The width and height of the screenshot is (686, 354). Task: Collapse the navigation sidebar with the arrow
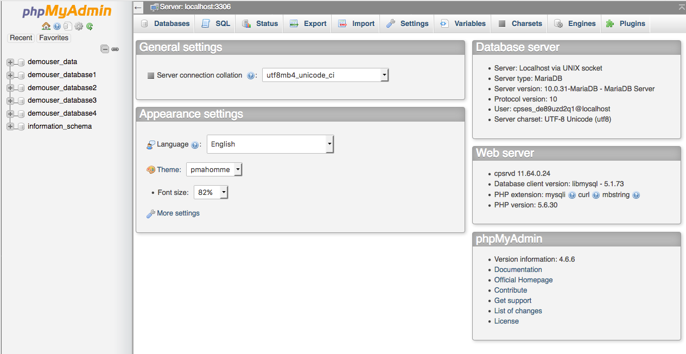(138, 8)
